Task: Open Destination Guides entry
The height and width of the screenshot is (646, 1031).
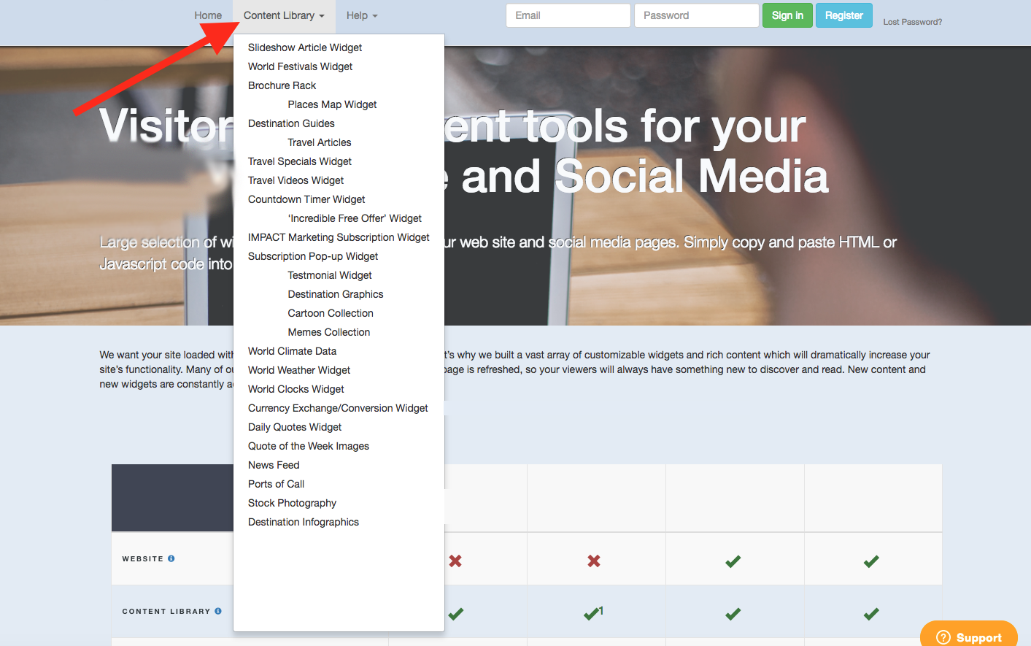Action: pos(291,123)
